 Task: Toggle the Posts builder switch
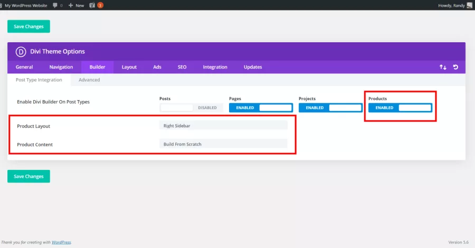pos(191,108)
